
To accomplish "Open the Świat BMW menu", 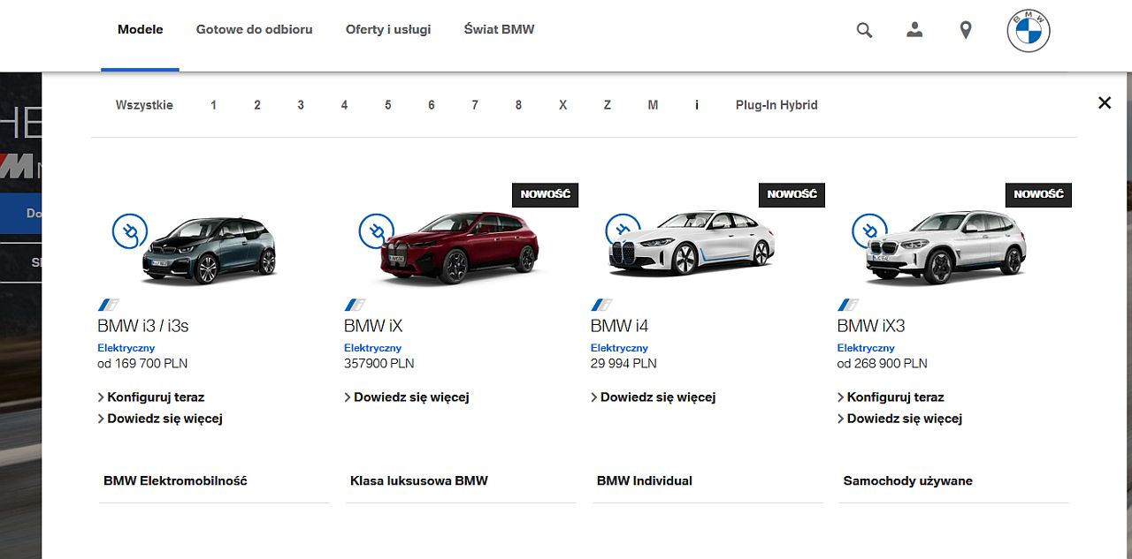I will pyautogui.click(x=500, y=29).
